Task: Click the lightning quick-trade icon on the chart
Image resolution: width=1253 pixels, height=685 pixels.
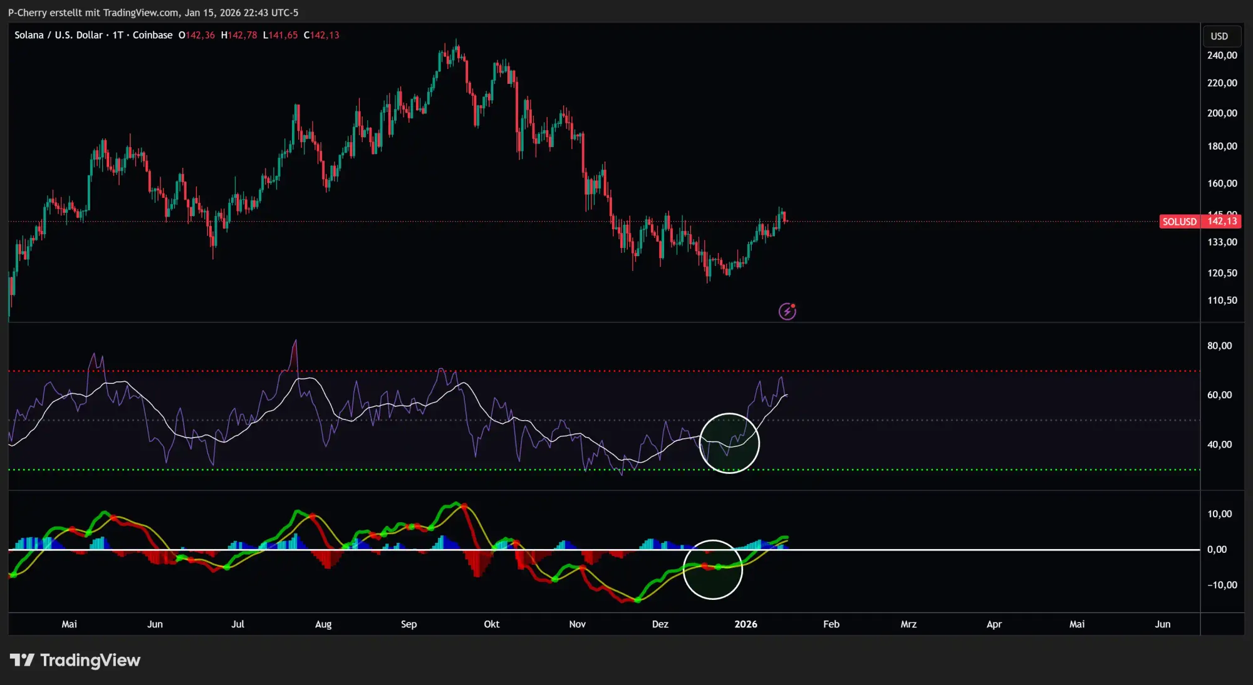Action: pos(787,311)
